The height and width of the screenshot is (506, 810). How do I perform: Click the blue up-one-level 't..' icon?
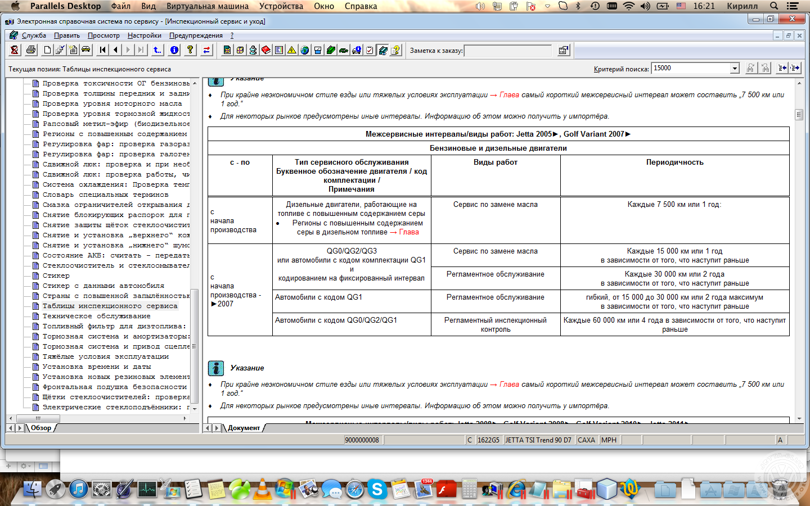point(157,50)
